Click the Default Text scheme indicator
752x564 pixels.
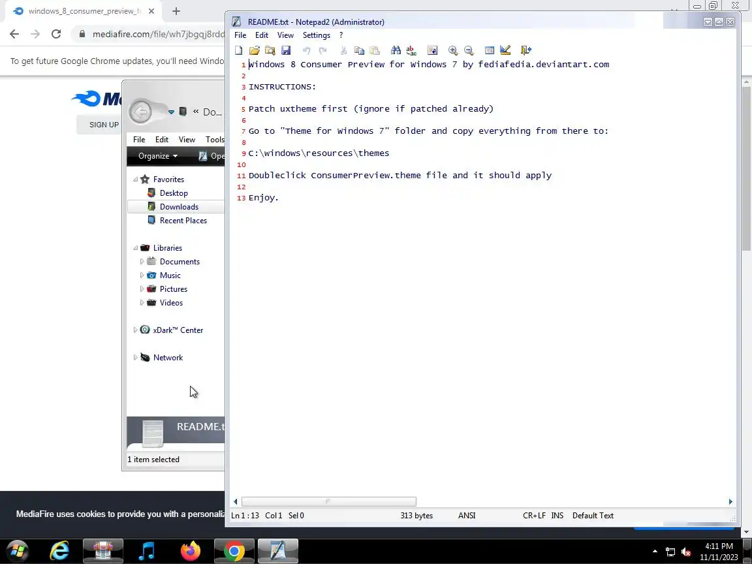click(593, 516)
